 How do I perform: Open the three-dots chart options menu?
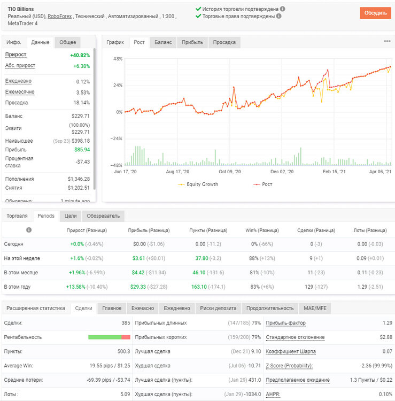(387, 41)
